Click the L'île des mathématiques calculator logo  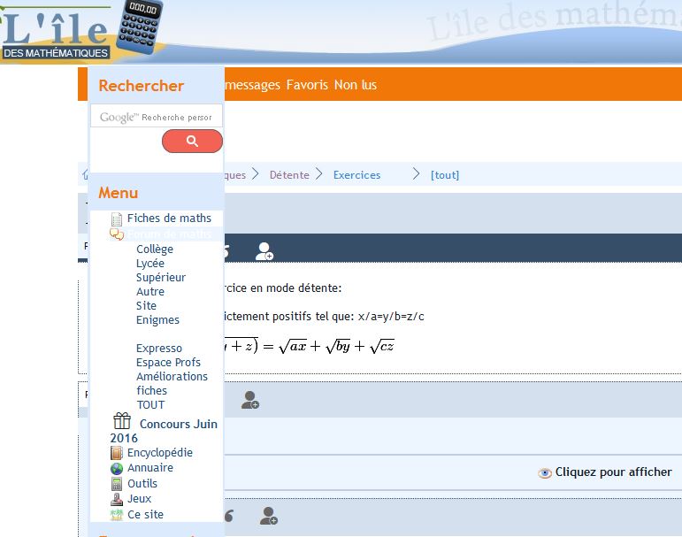click(x=81, y=31)
